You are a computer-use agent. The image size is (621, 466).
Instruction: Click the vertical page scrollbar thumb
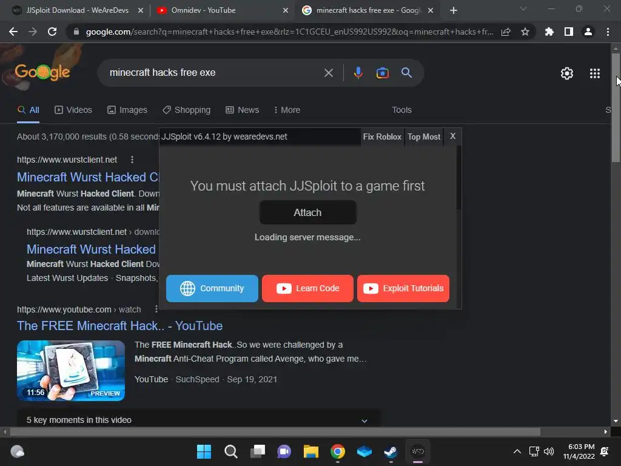(x=616, y=107)
